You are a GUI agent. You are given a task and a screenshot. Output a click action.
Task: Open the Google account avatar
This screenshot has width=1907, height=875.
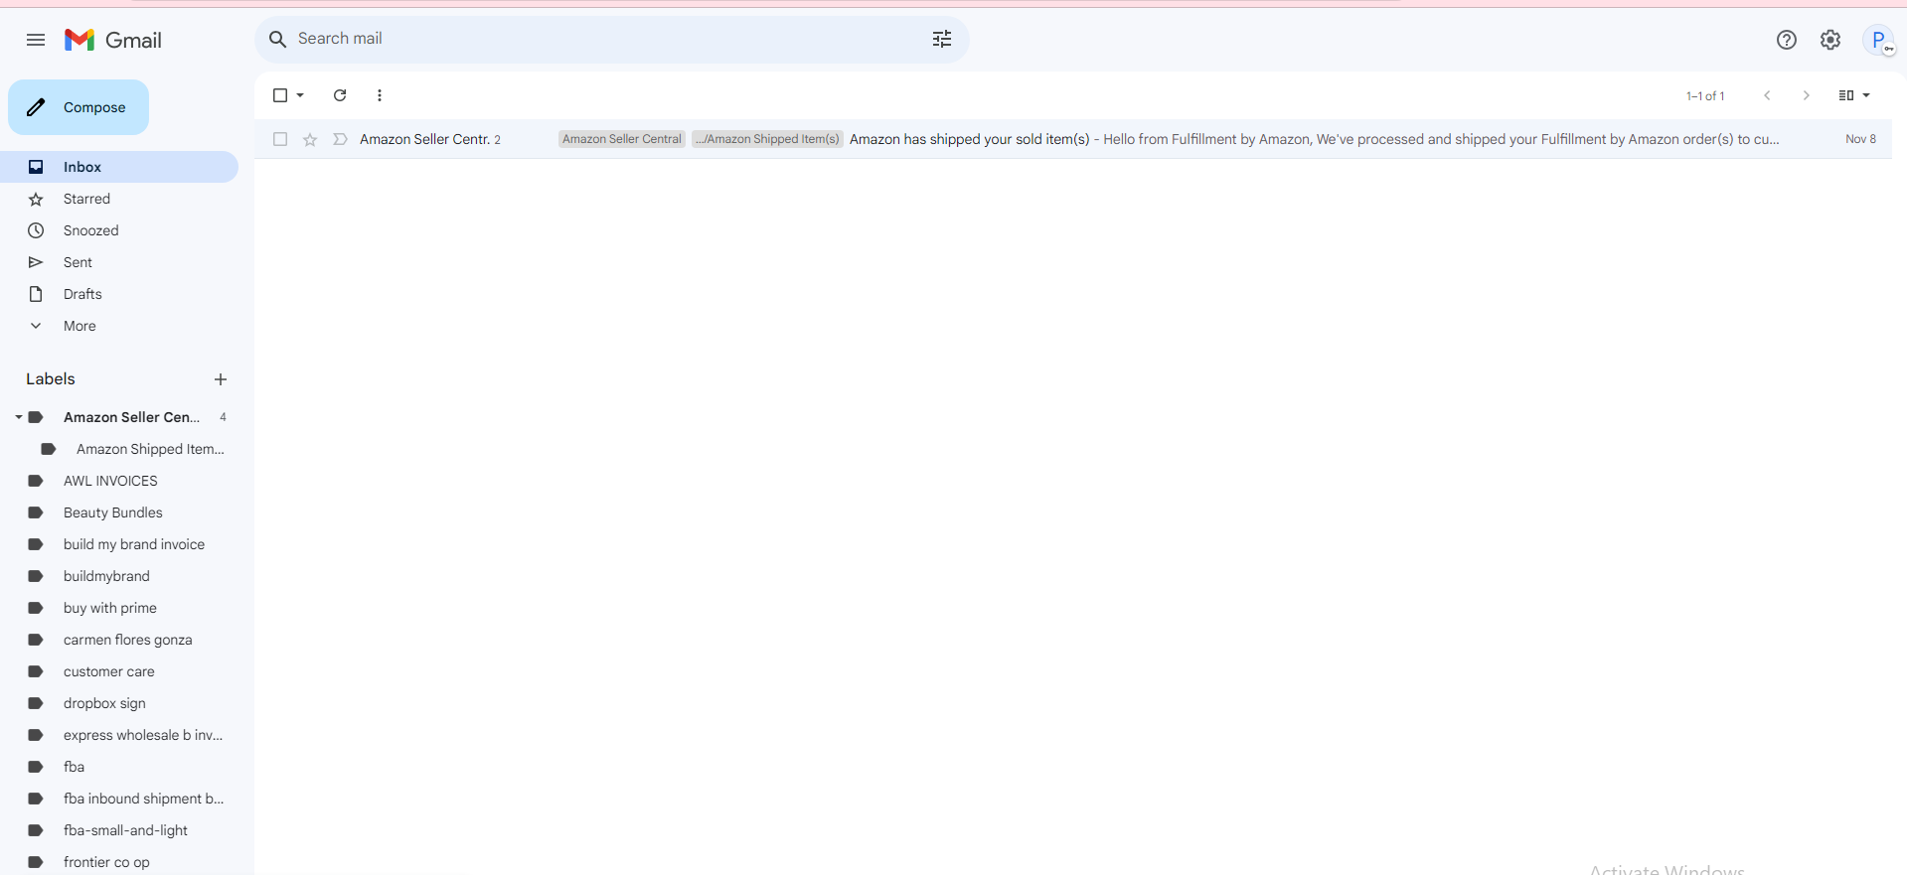tap(1878, 40)
